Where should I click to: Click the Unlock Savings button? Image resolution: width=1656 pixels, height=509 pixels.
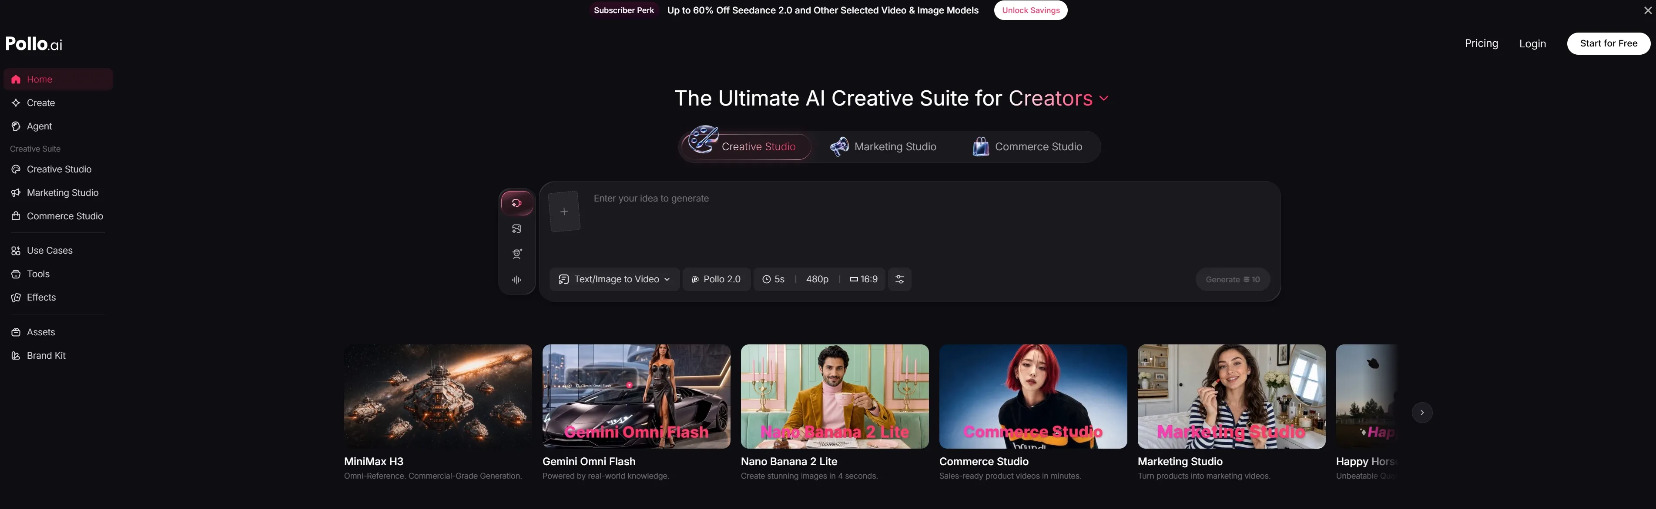click(1030, 10)
